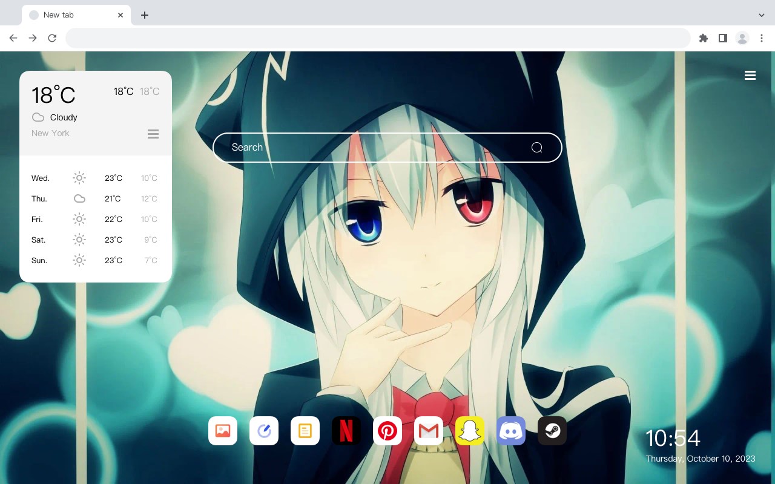Click the sunny icon for Sun.
Image resolution: width=775 pixels, height=484 pixels.
[x=79, y=260]
